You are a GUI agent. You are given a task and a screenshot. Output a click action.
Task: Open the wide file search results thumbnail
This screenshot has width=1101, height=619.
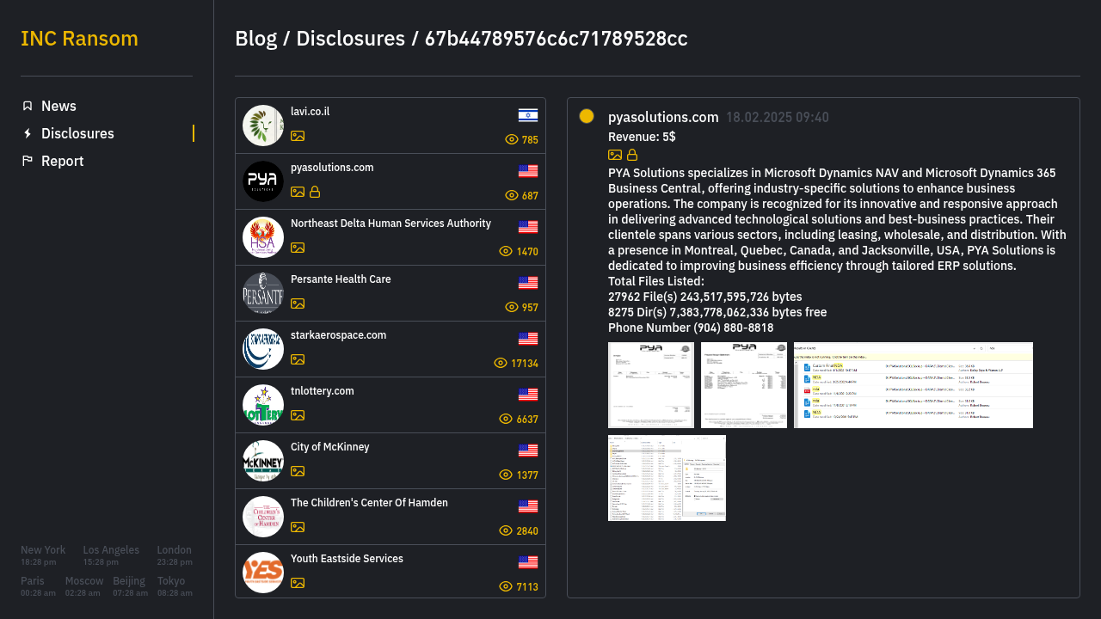coord(913,385)
